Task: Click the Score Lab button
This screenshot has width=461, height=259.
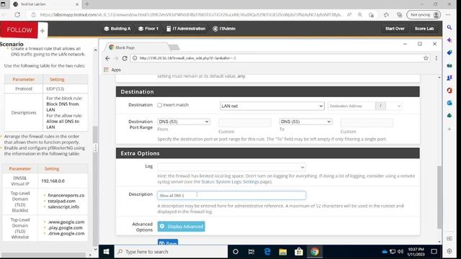Action: 424,29
